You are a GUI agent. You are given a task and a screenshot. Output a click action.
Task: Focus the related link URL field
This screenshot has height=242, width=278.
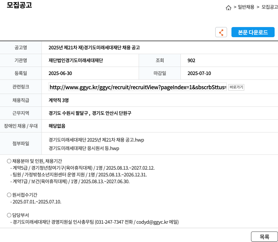click(138, 87)
